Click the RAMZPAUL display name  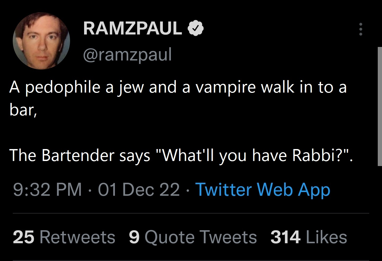132,28
